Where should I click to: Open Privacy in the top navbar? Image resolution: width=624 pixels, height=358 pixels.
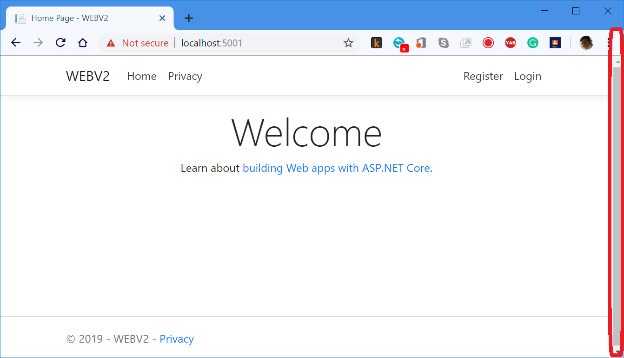185,76
